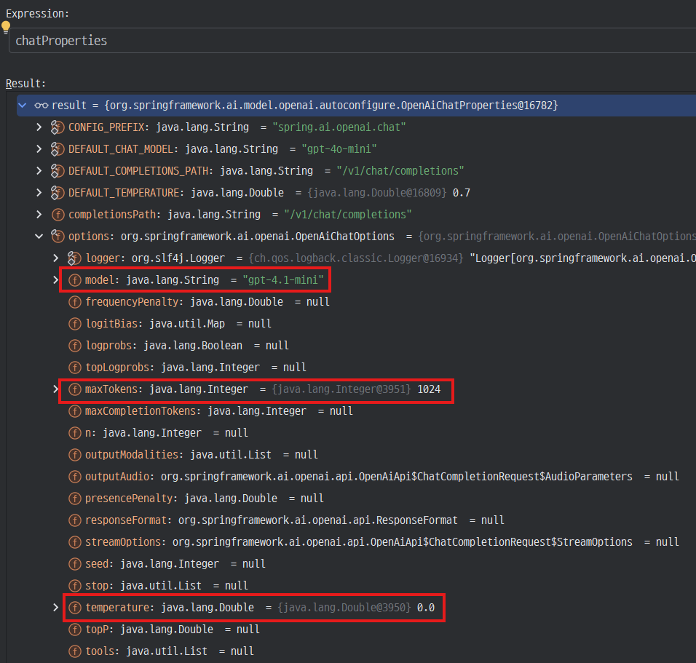Select the seed Integer row
Screen dimensions: 696x663
356,563
